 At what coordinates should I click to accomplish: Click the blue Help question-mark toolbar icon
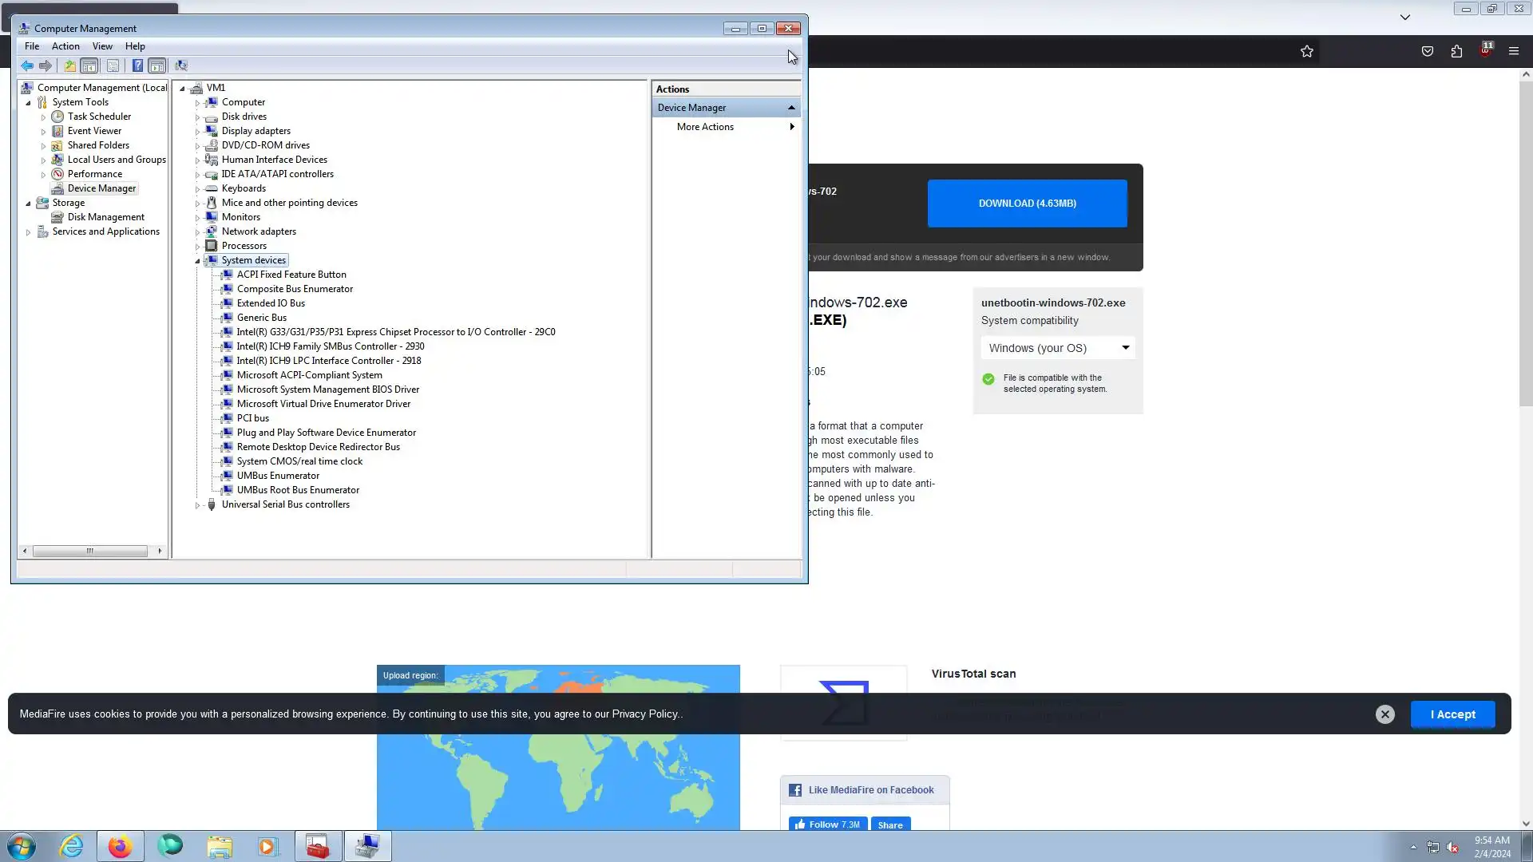(x=137, y=66)
